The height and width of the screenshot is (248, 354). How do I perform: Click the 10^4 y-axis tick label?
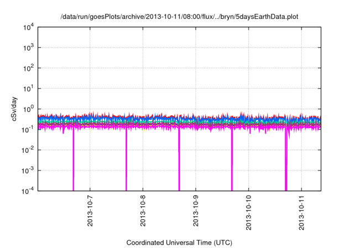click(28, 27)
